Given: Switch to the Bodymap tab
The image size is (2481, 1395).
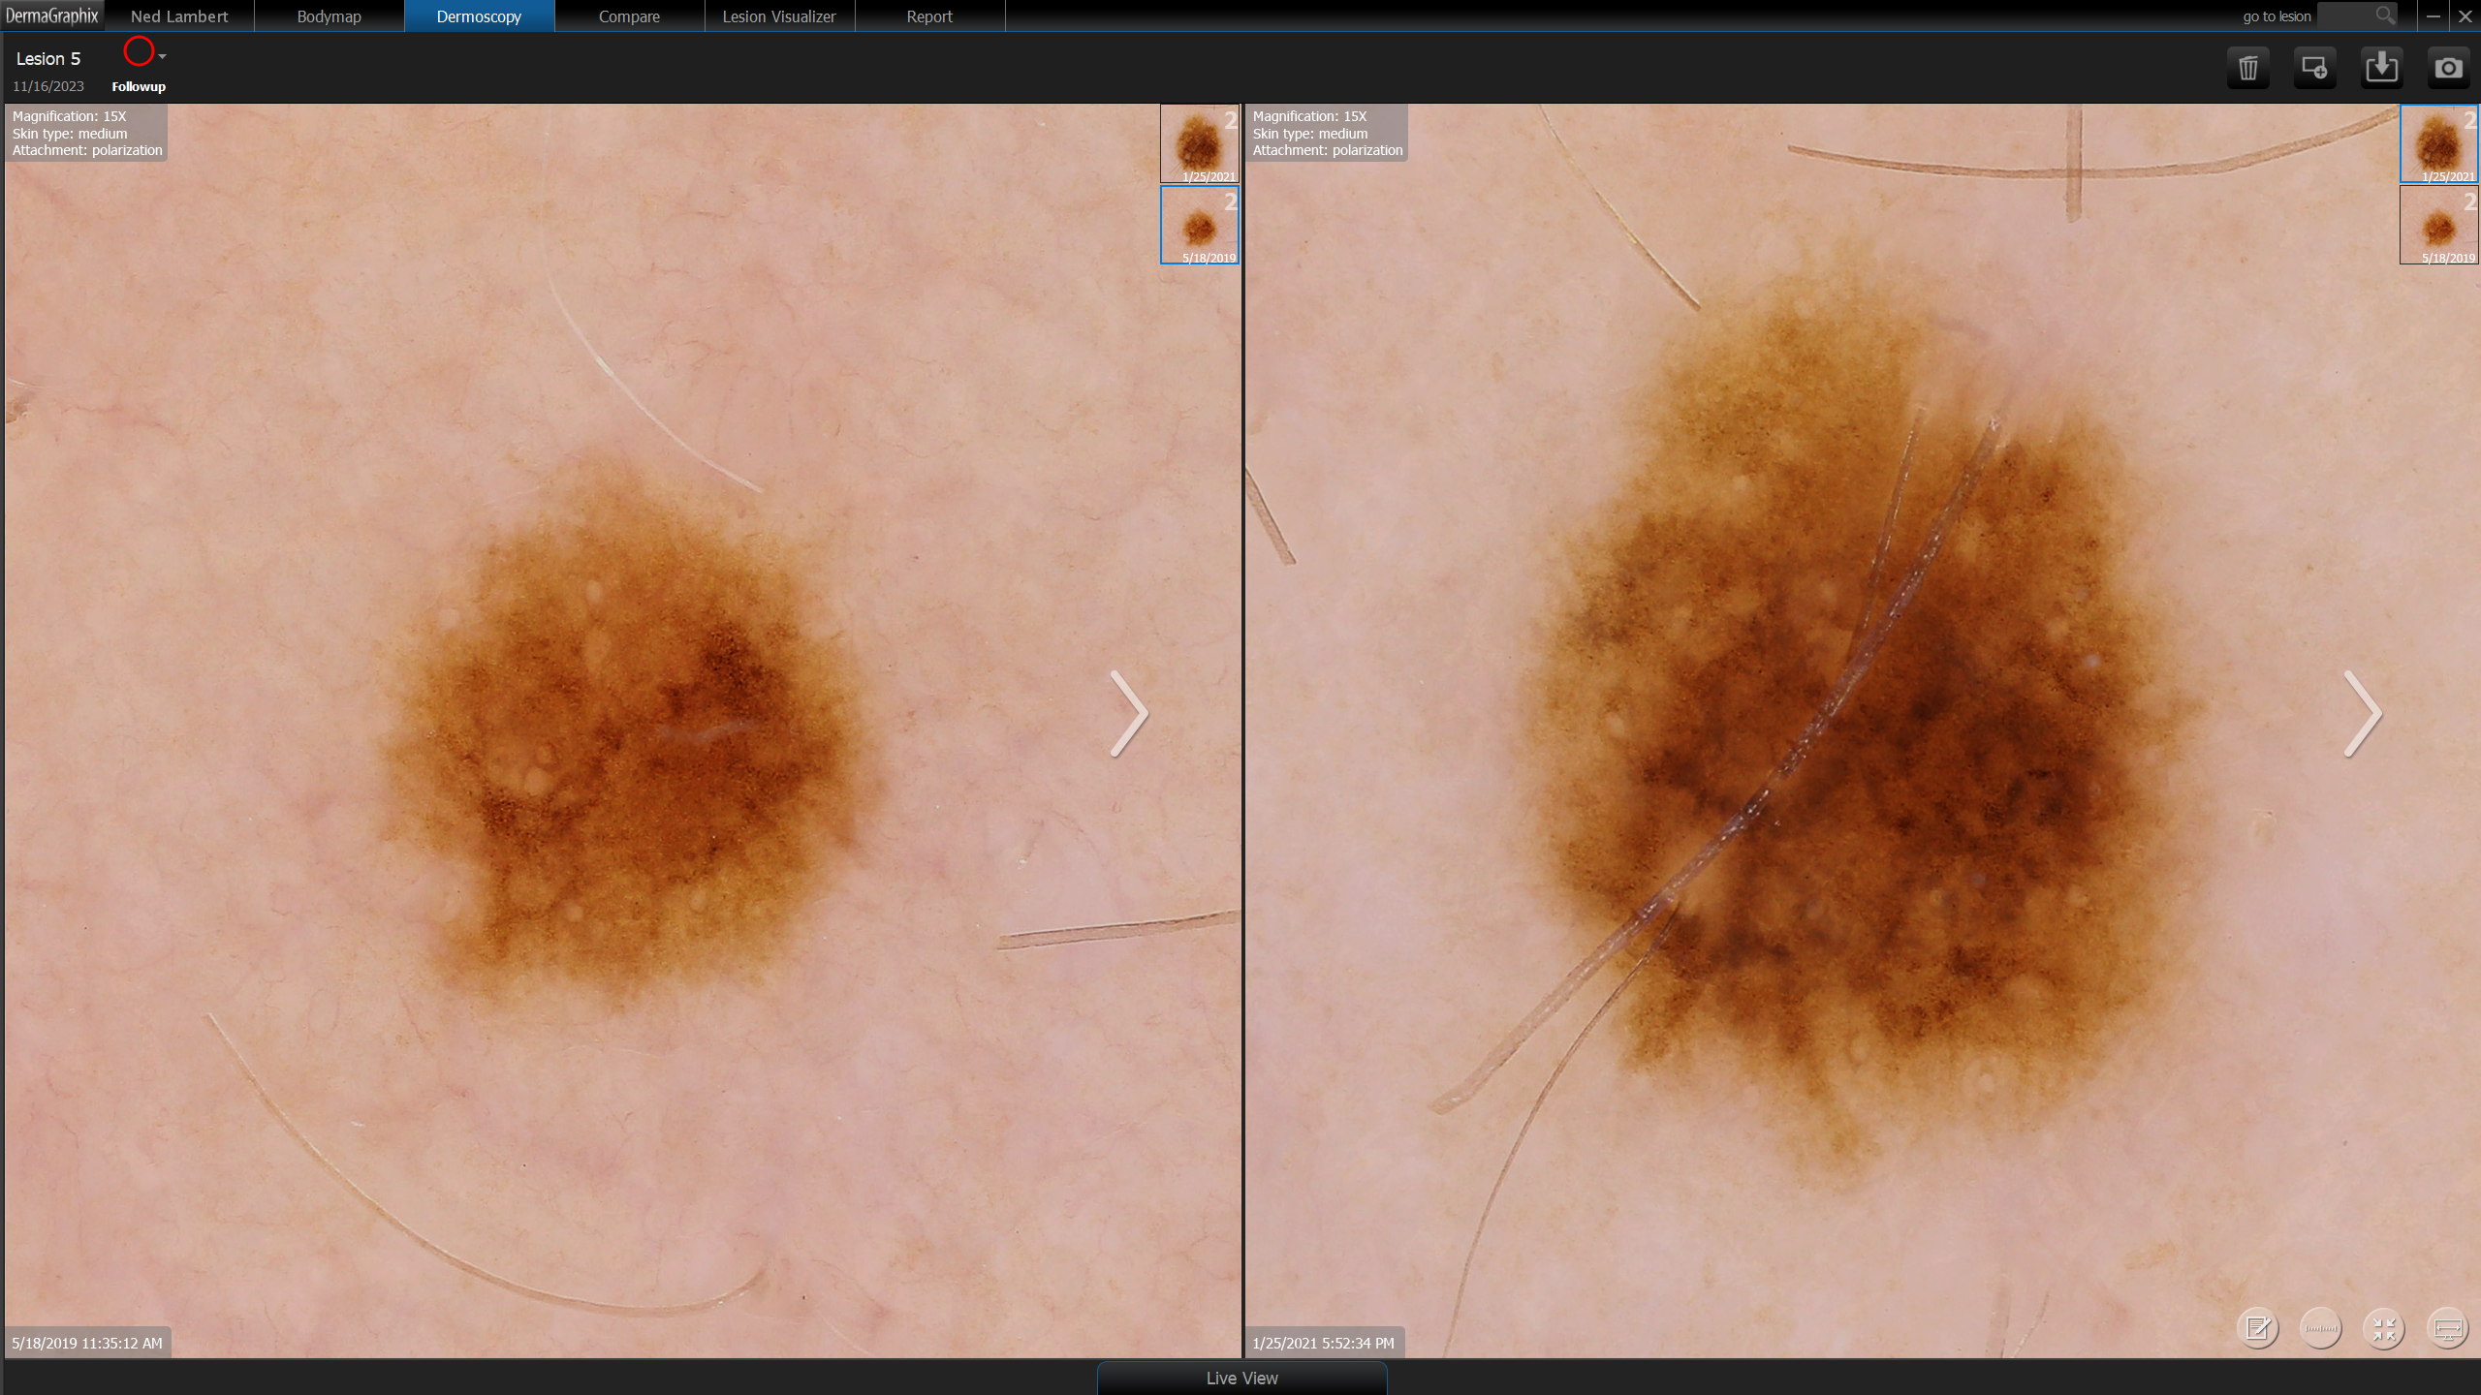Looking at the screenshot, I should (x=330, y=16).
